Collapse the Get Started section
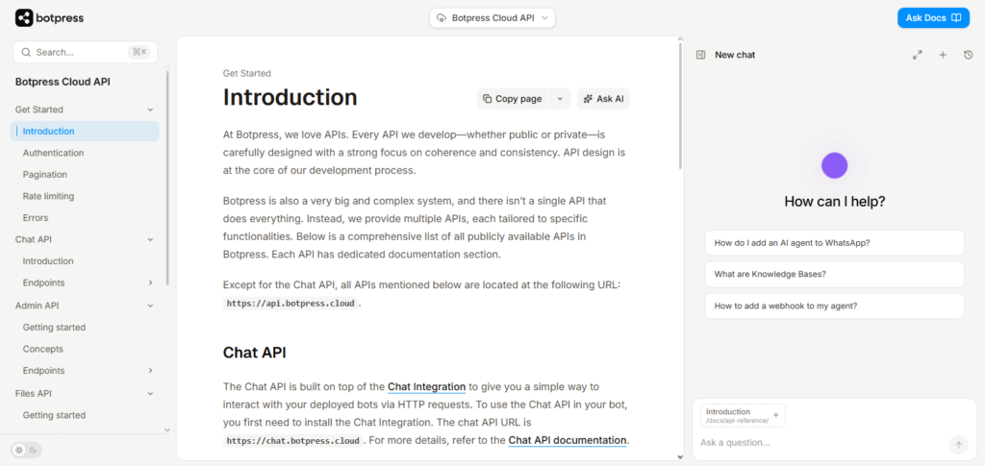Viewport: 985px width, 466px height. click(150, 110)
